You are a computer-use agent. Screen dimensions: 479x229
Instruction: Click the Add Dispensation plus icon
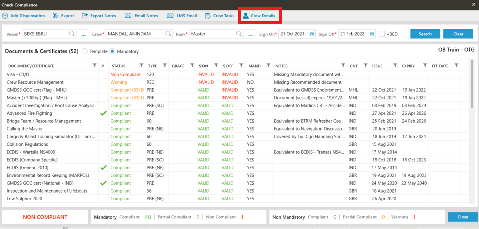(x=5, y=16)
